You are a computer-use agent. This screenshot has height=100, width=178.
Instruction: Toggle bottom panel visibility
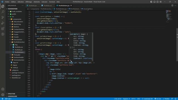click(x=155, y=2)
